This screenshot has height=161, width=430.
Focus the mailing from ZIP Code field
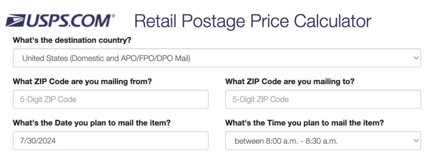click(110, 99)
